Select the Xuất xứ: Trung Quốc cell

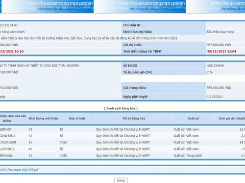188,156
